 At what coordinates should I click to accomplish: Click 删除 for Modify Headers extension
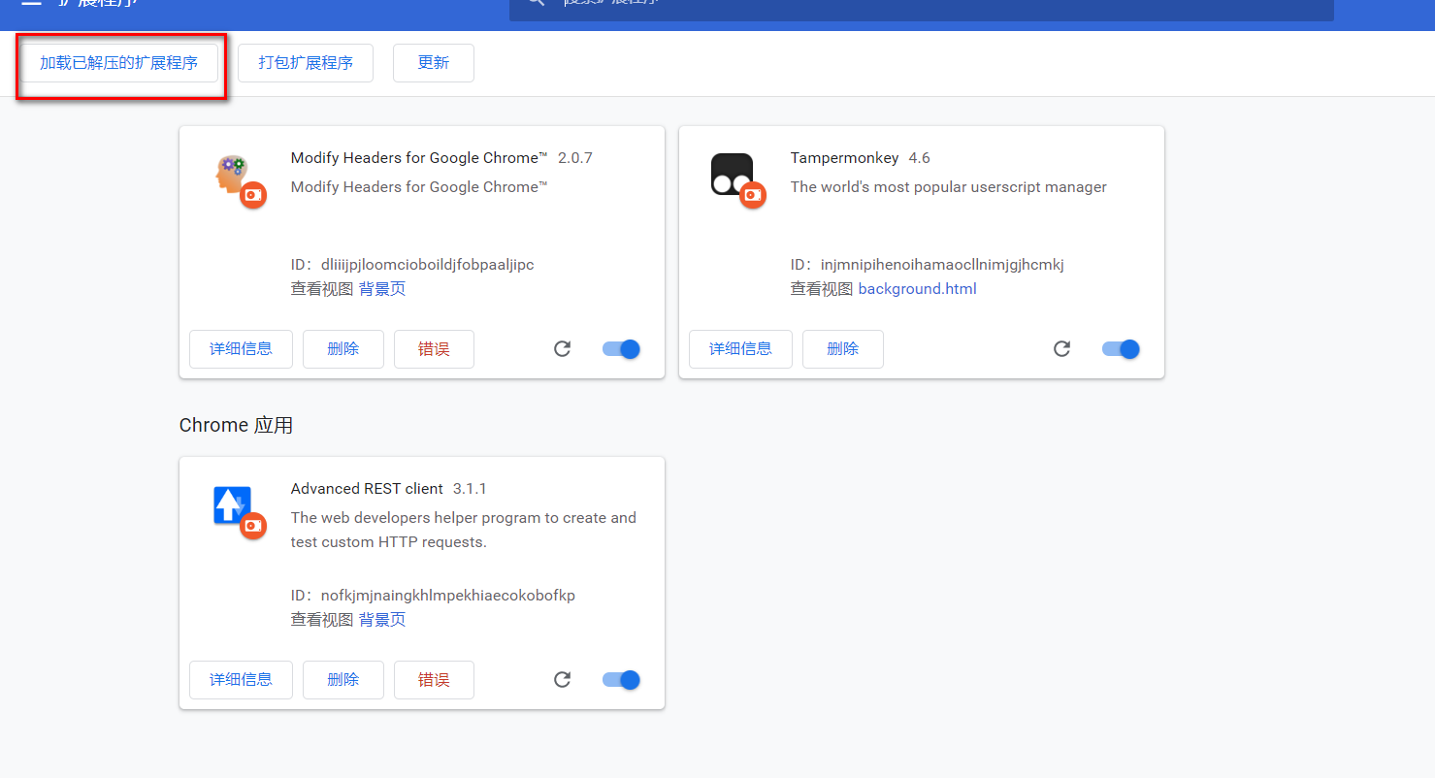tap(343, 349)
